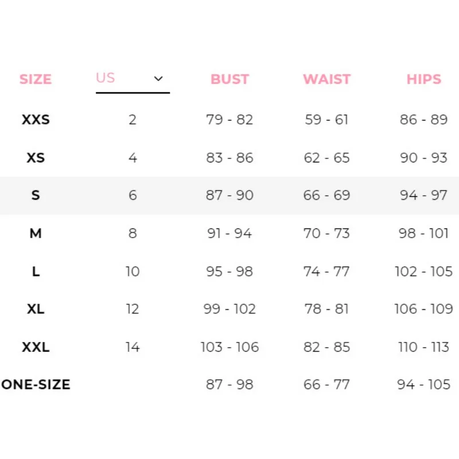Viewport: 459px width, 459px height.
Task: Select the ONE-SIZE row label
Action: [x=36, y=384]
